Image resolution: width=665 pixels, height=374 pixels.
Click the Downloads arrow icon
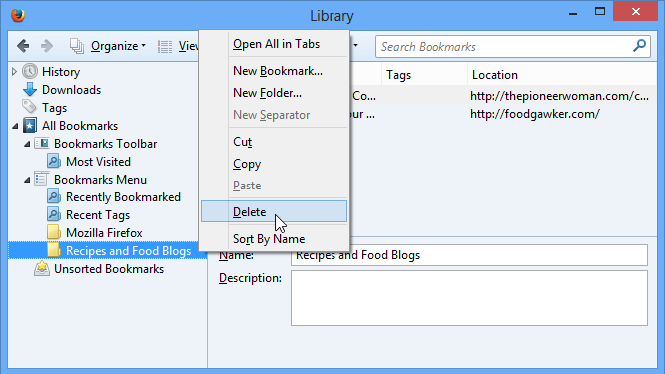pos(30,89)
